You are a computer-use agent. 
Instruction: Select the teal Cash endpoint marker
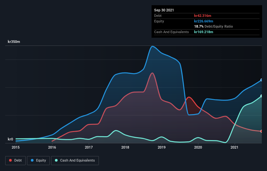point(261,96)
